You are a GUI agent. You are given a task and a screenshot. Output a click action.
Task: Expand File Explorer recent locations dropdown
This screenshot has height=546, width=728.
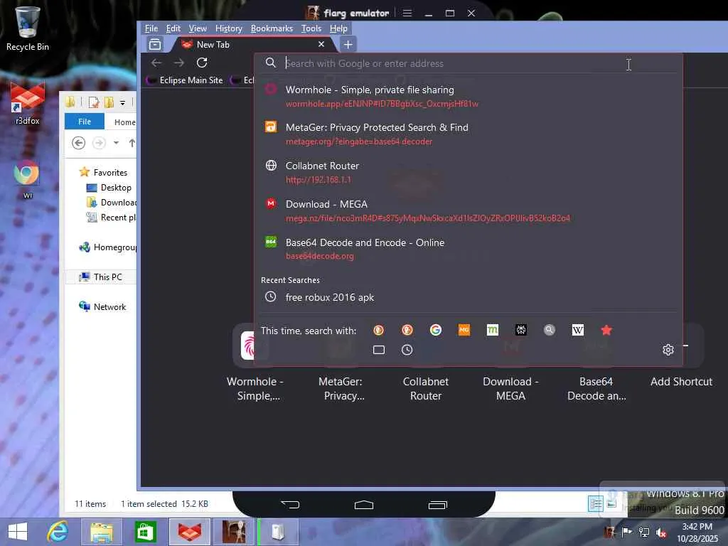pyautogui.click(x=116, y=143)
